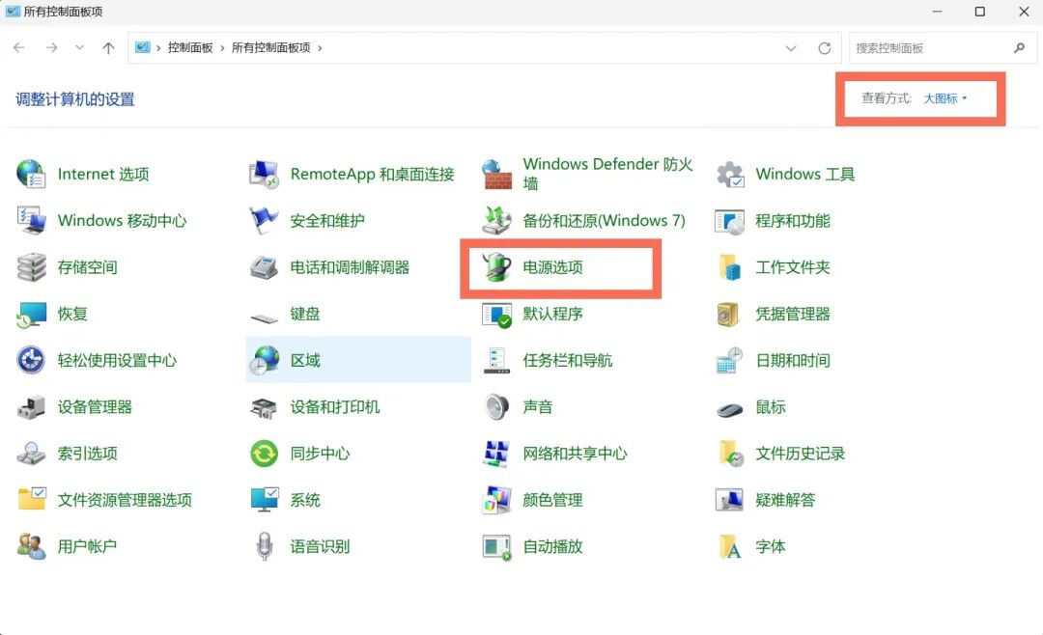Open 备份和还原(Windows 7) icon
The image size is (1043, 635).
coord(497,221)
